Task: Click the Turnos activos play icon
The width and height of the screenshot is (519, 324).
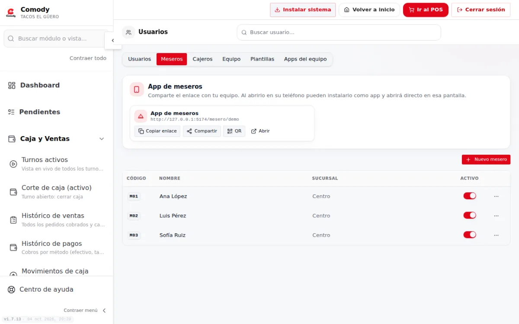Action: [x=13, y=164]
